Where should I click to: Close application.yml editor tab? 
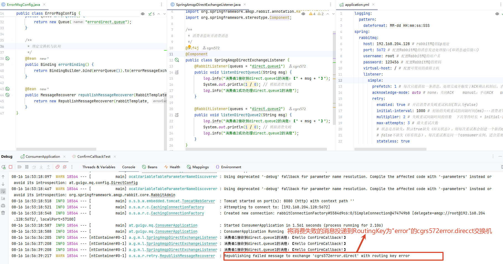click(373, 4)
